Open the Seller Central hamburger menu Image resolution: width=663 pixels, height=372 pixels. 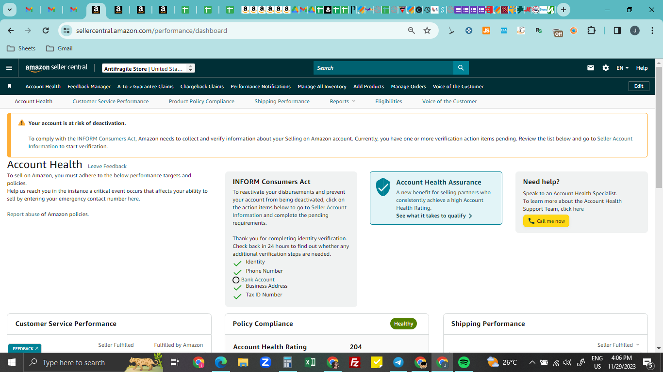click(x=9, y=68)
